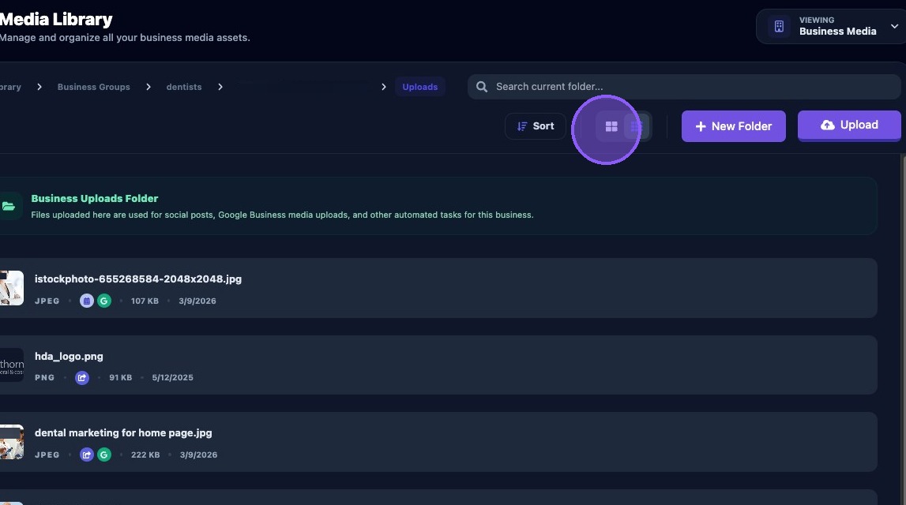
Task: Click the 107 KB file size
Action: [145, 301]
